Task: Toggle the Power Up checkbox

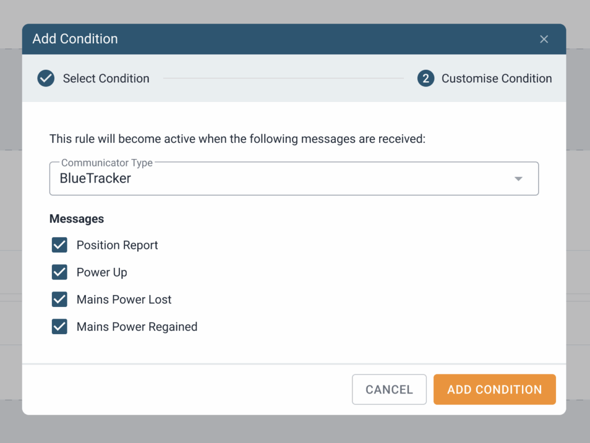Action: 60,272
